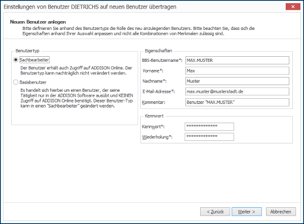Edit the E-Mail-Adresse field
Screen dimensions: 304x224
pos(237,91)
